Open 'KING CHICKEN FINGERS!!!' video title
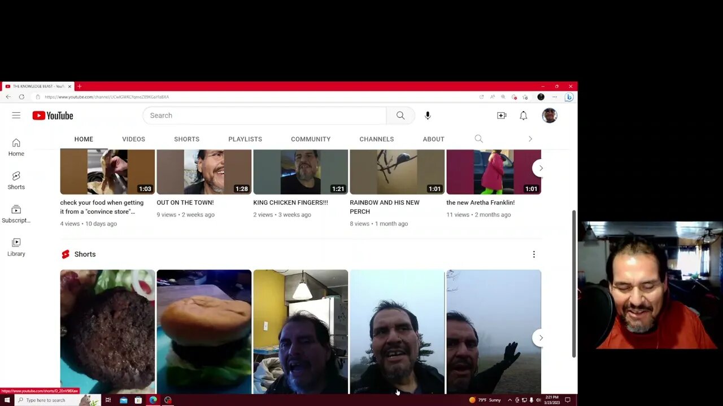 click(x=290, y=202)
